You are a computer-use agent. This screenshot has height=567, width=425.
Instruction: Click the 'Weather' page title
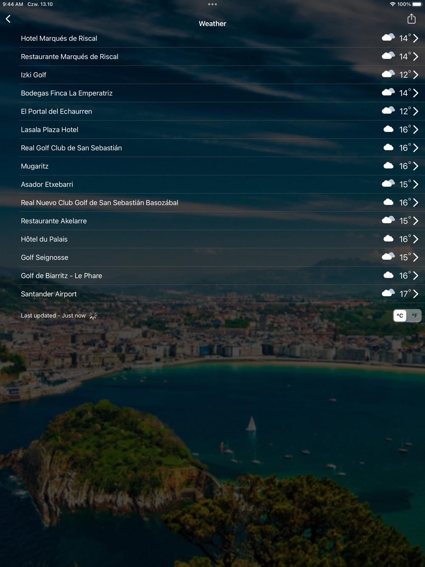[x=212, y=24]
